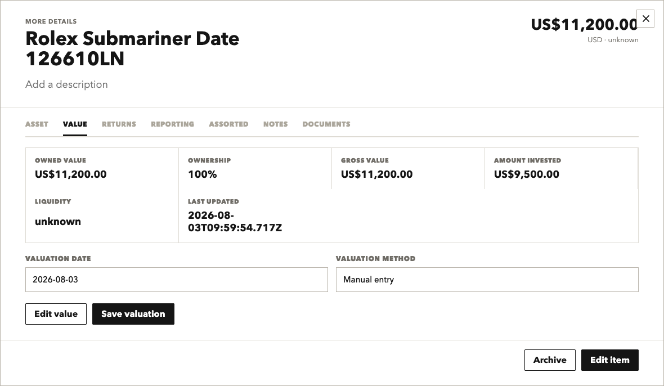Screen dimensions: 664x386
Task: Click the Valuation Method field
Action: [487, 279]
